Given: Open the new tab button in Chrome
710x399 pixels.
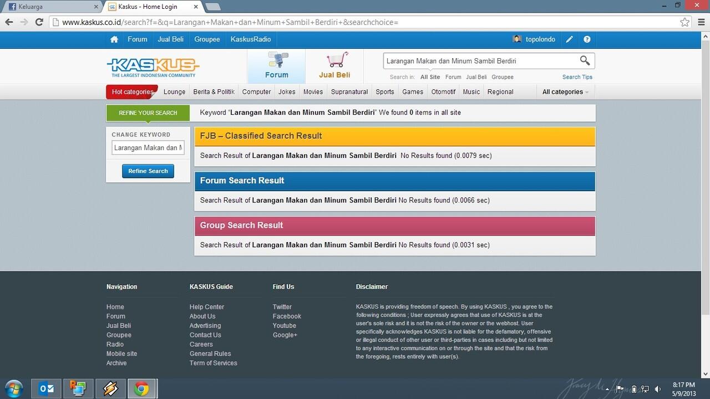Looking at the screenshot, I should (x=213, y=7).
